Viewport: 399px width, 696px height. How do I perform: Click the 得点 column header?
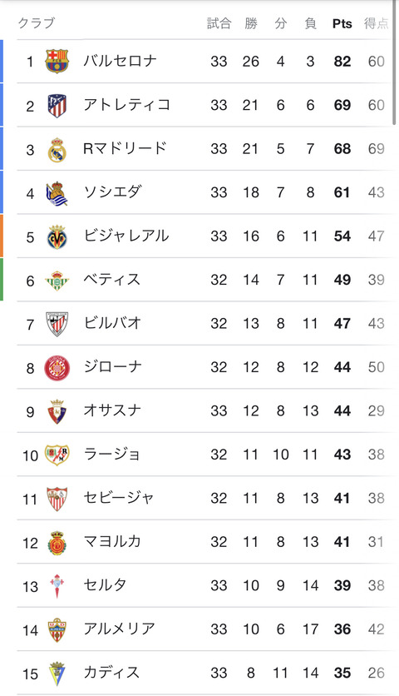click(x=376, y=23)
